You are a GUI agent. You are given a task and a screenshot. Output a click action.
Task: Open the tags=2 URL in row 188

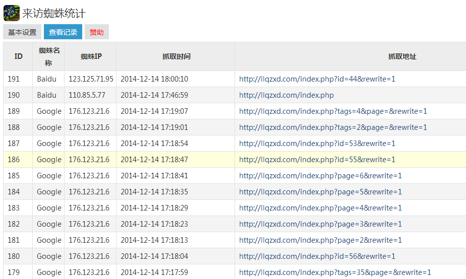pos(333,127)
